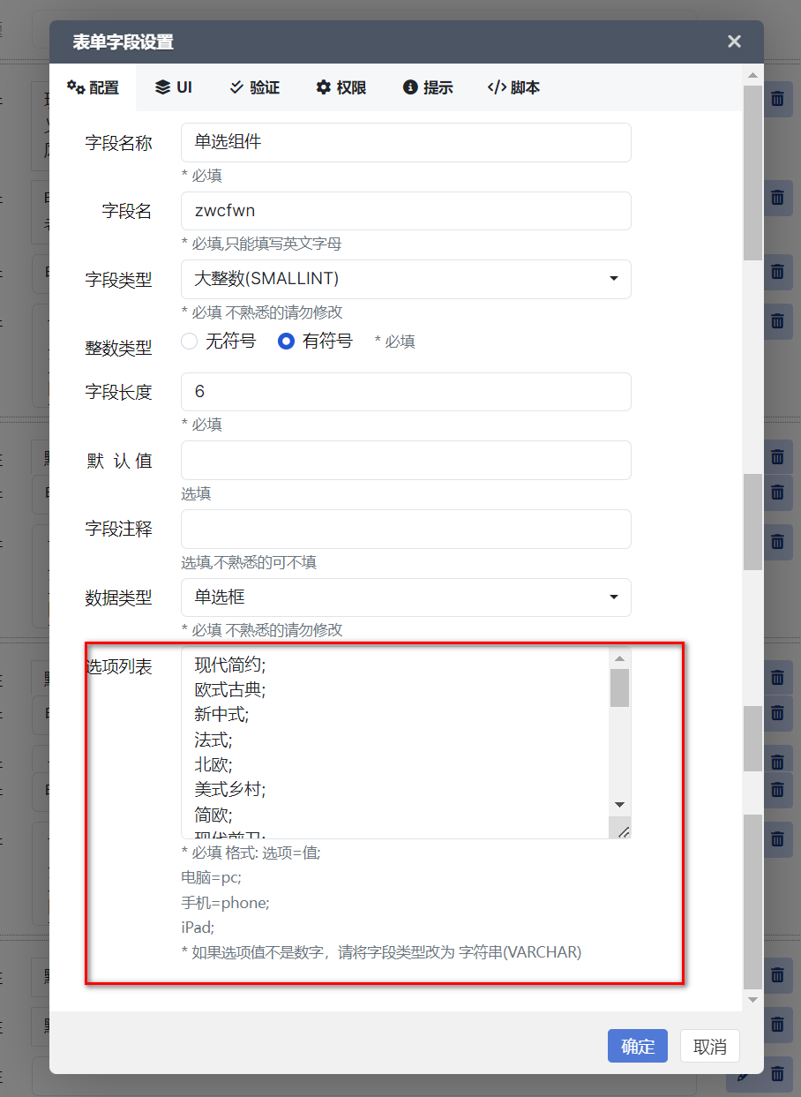Click the 字段长度 input field
801x1097 pixels.
(406, 392)
